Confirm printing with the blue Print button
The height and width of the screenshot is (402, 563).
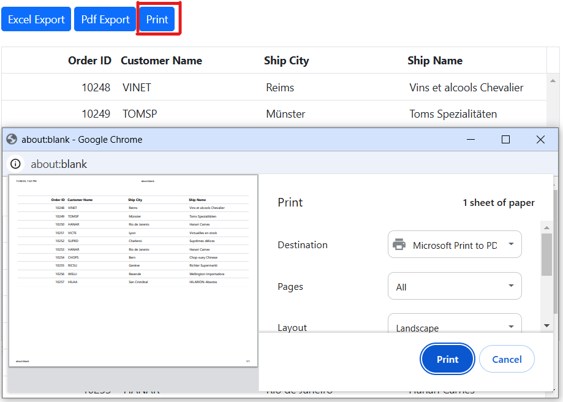447,360
